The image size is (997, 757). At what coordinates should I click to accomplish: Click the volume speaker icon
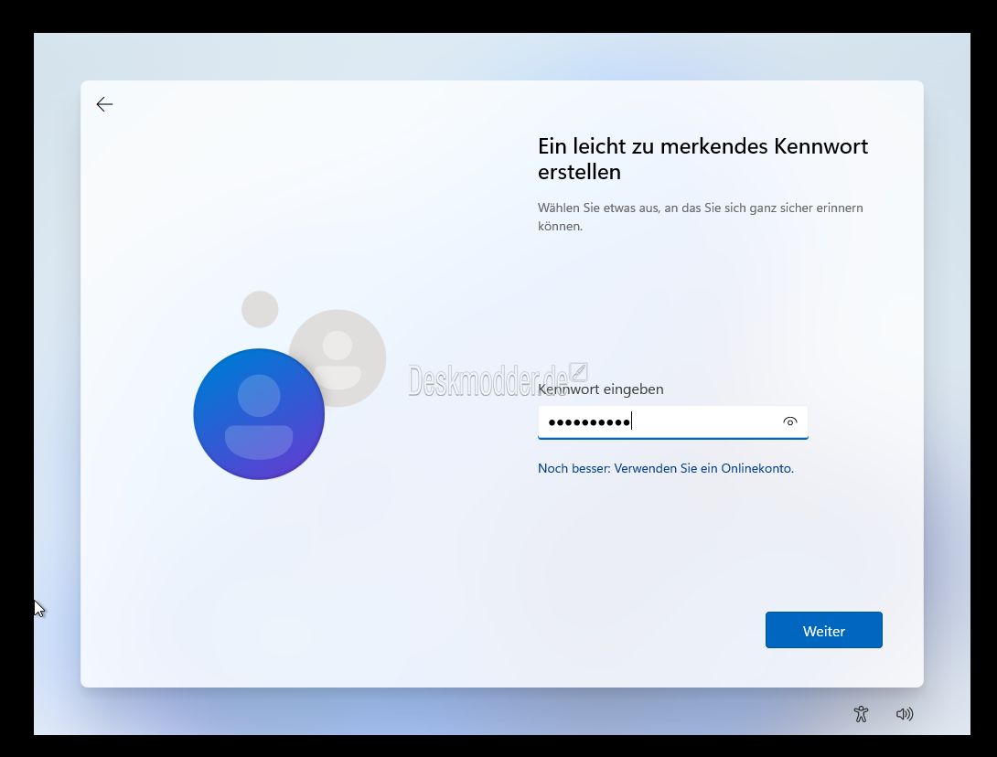pyautogui.click(x=905, y=714)
